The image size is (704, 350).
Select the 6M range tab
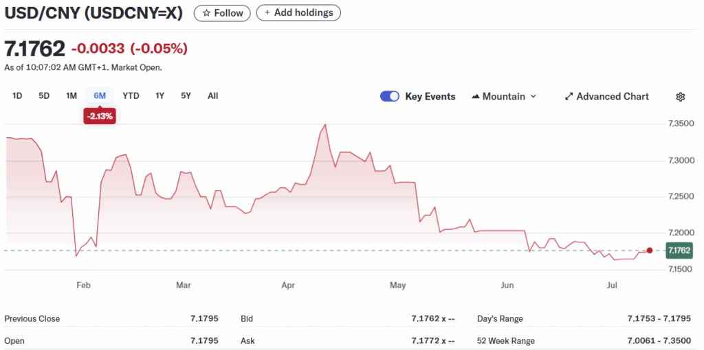point(100,95)
